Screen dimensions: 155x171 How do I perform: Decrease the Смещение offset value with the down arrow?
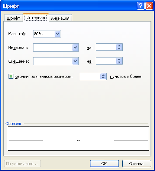pyautogui.click(x=119, y=62)
